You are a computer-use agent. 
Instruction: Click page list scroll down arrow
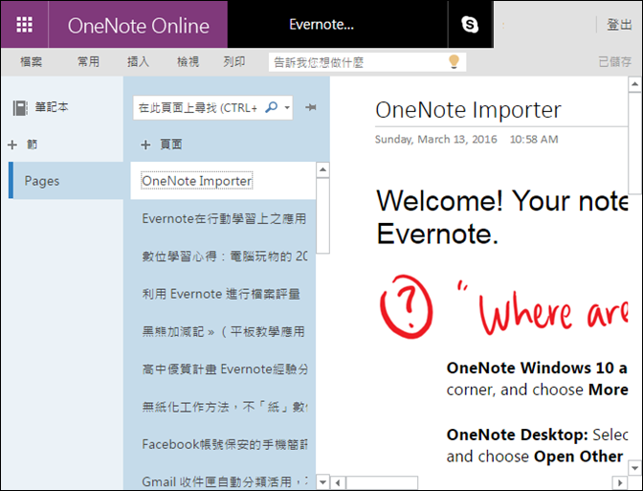coord(322,482)
